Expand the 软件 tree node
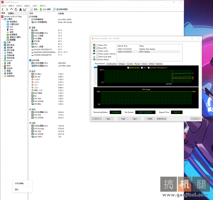Viewport: 213px width, 200px height. pos(2,66)
